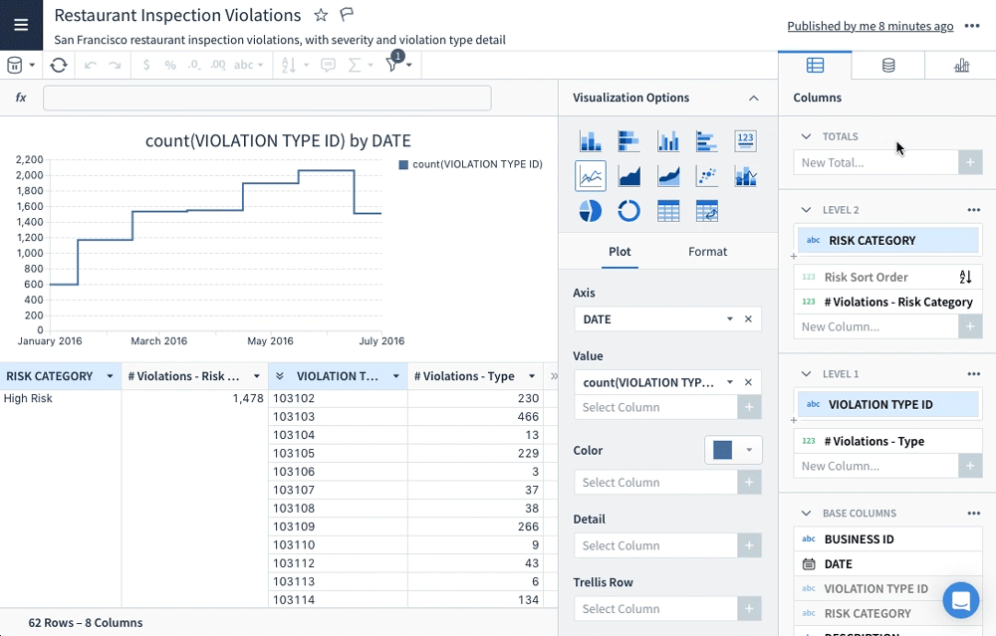Open the sigma aggregate functions menu

361,65
